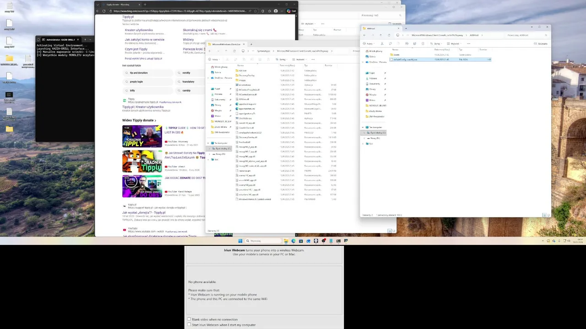Viewport: 586px width, 329px height.
Task: Click 'Nazwa' column header in middle Explorer
Action: click(x=241, y=66)
